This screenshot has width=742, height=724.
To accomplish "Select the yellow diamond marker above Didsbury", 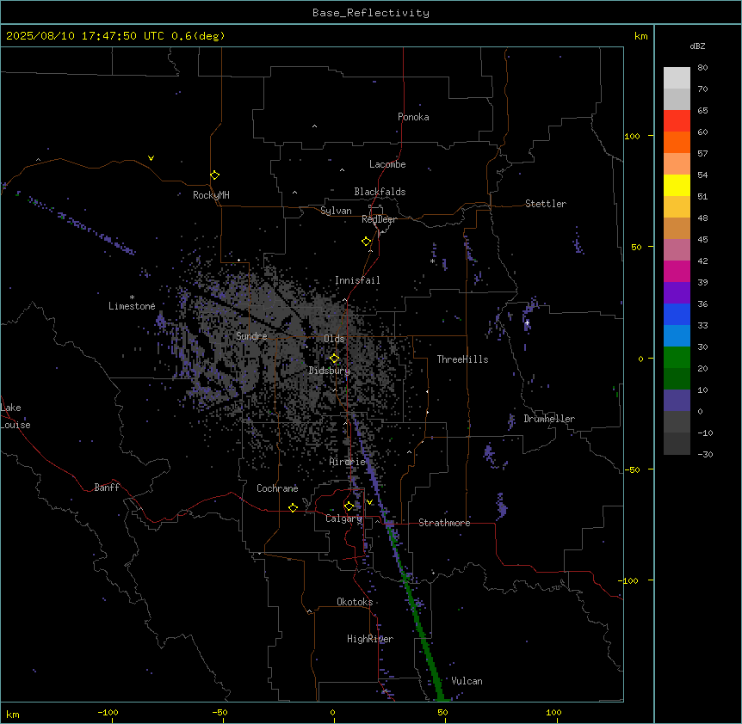I will tap(334, 359).
